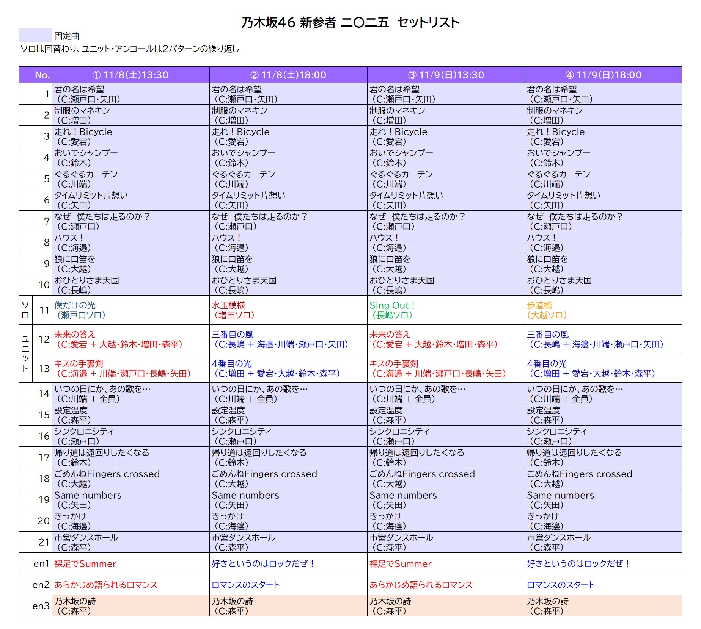This screenshot has width=701, height=629.
Task: Click おいでシャンプー in the ④ 11/9 18:00 column
Action: coord(604,158)
